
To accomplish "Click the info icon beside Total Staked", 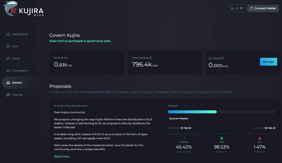I will 151,58.
